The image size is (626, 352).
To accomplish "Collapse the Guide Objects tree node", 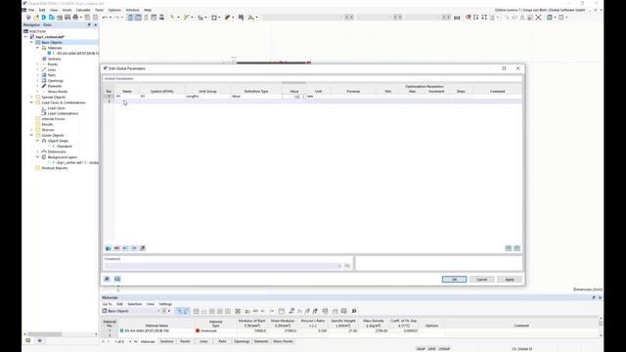I will (31, 135).
